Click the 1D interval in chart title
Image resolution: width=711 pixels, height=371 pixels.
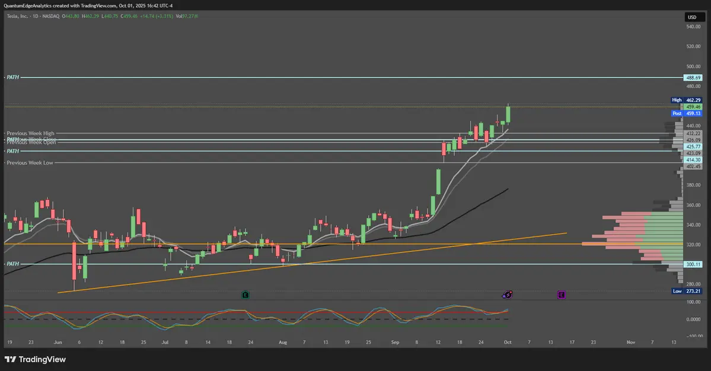coord(36,17)
